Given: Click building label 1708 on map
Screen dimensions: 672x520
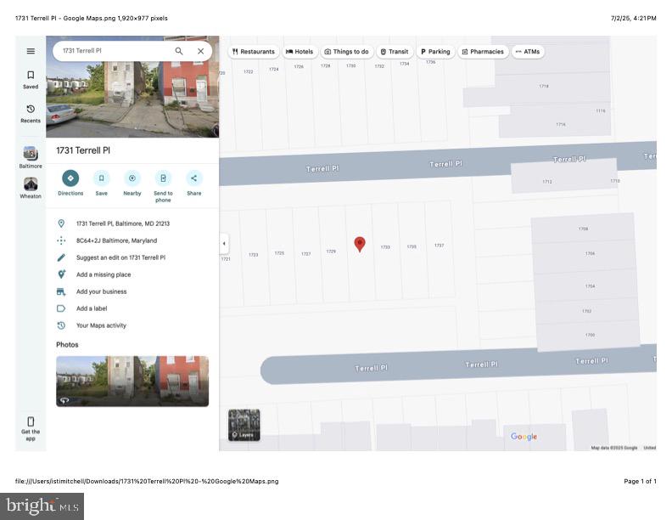Looking at the screenshot, I should [583, 229].
